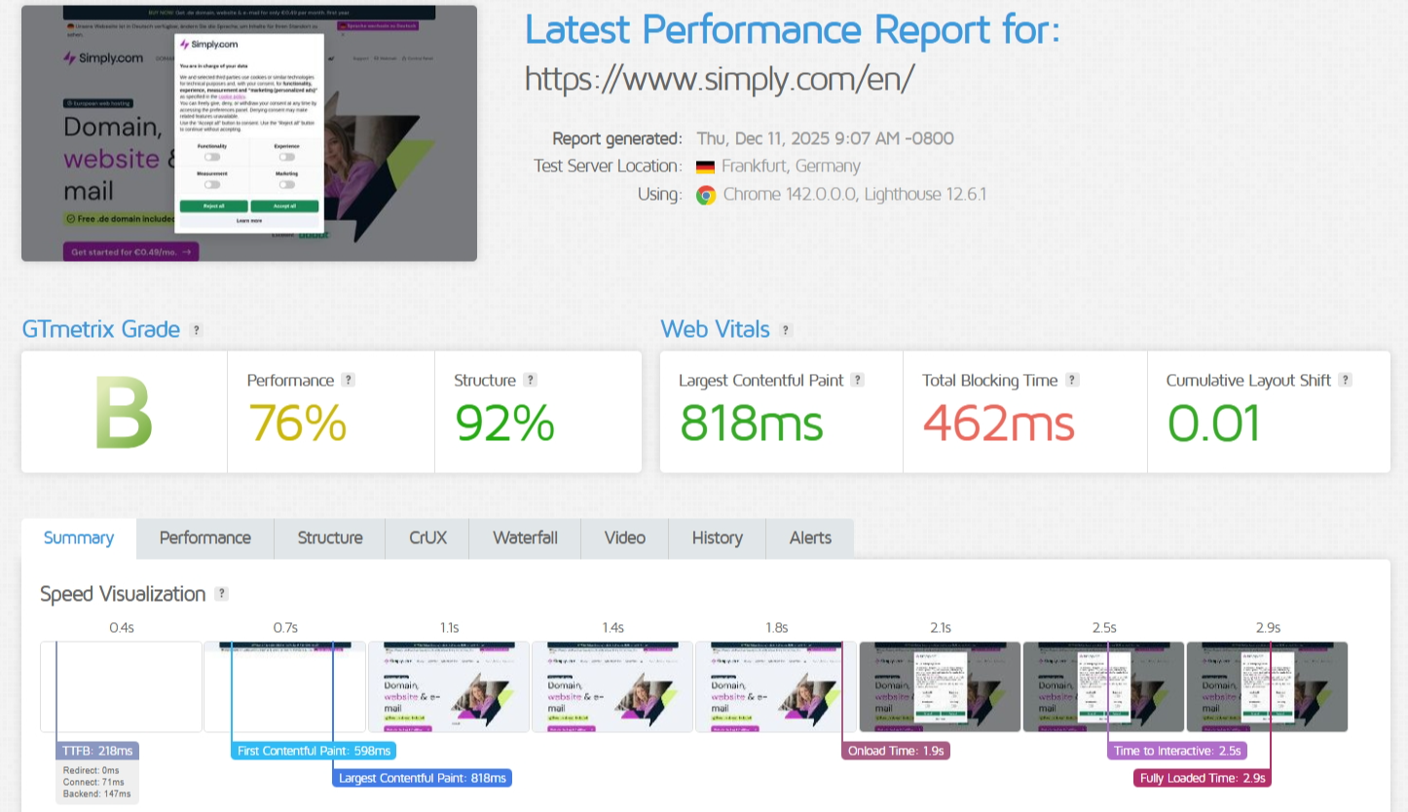Viewport: 1408px width, 812px height.
Task: Click the 0.01 layout shift value
Action: (x=1213, y=423)
